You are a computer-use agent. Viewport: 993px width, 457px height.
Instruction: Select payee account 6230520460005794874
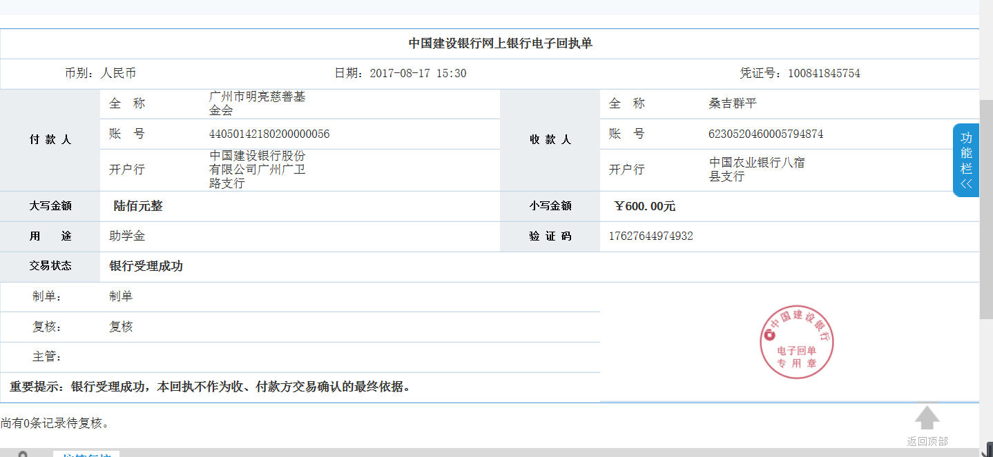(x=766, y=134)
